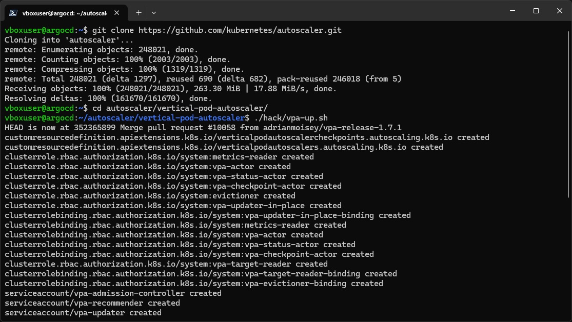Viewport: 572px width, 322px height.
Task: Close the vboxuser@argocd tab
Action: (x=117, y=13)
